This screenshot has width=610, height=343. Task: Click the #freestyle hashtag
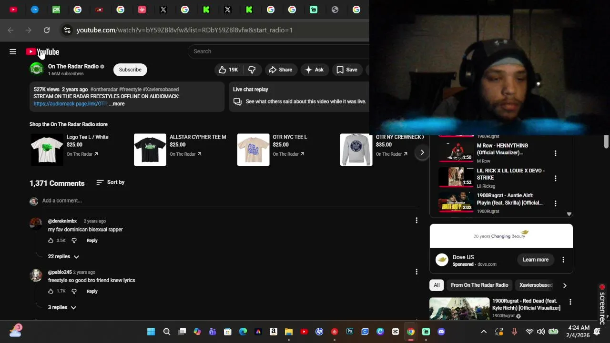pos(130,89)
